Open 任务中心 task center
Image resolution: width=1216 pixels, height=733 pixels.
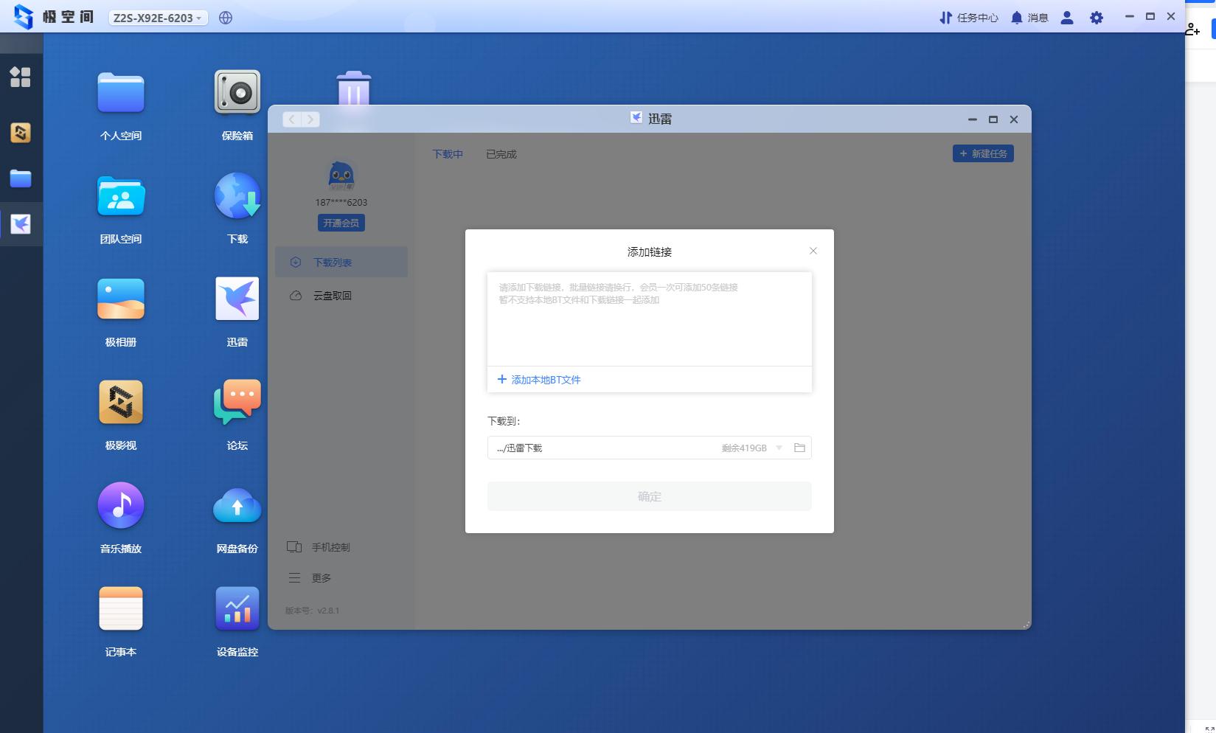tap(968, 18)
